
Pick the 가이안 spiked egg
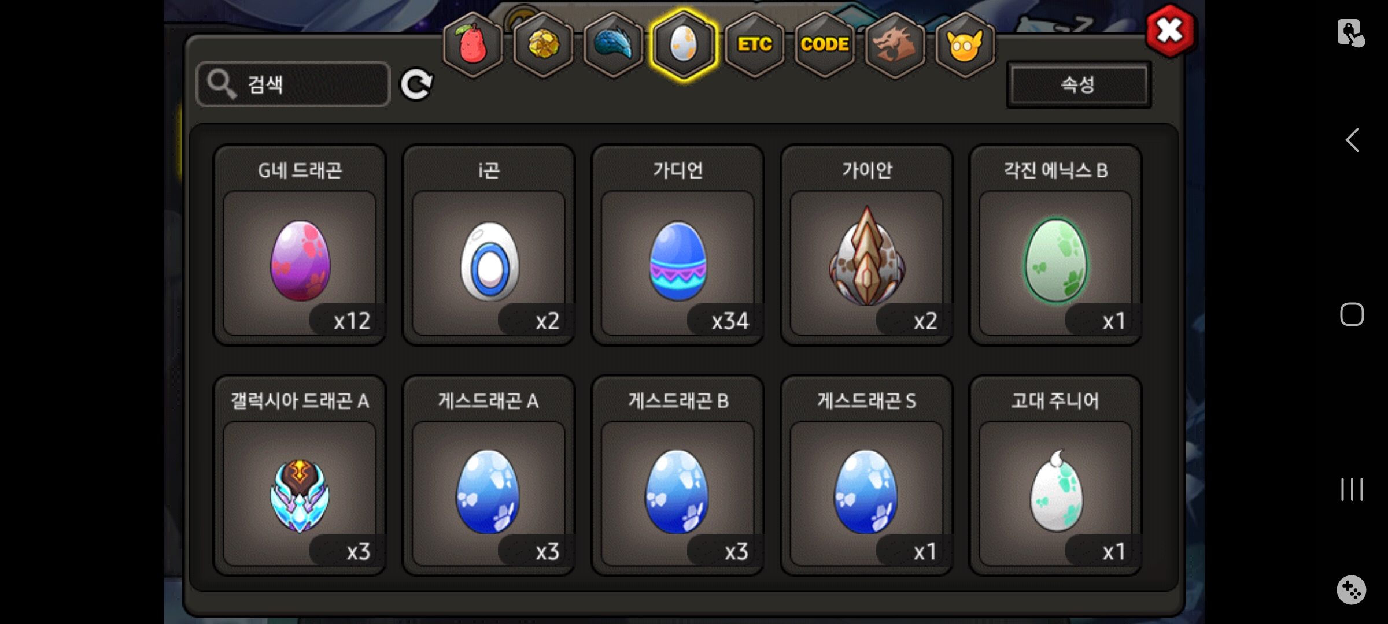(x=867, y=245)
